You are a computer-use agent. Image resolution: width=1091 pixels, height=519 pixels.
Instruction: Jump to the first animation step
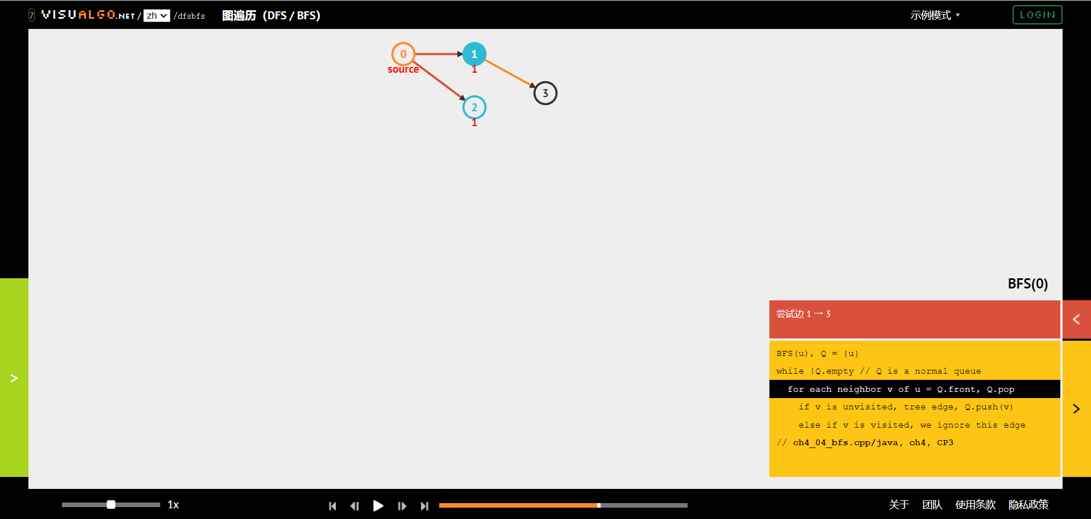[332, 506]
